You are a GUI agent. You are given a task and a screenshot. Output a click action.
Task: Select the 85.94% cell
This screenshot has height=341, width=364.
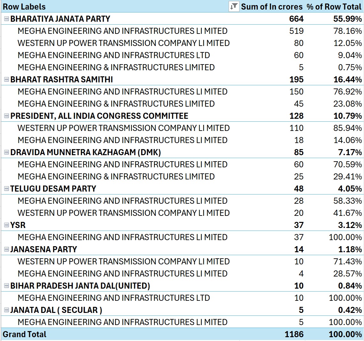[347, 128]
